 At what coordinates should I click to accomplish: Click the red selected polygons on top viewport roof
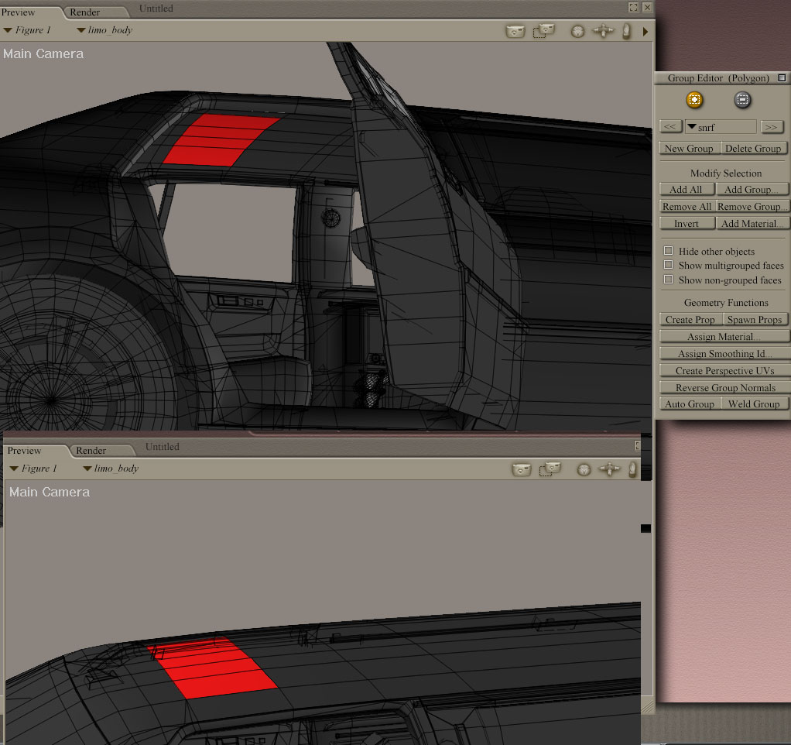(x=220, y=139)
